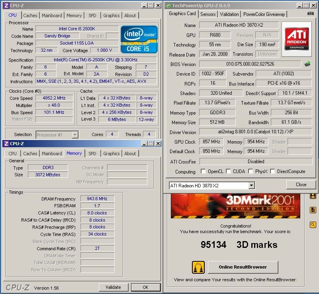319x294 pixels.
Task: Click the Cycle Time value 34 clocks
Action: point(97,234)
